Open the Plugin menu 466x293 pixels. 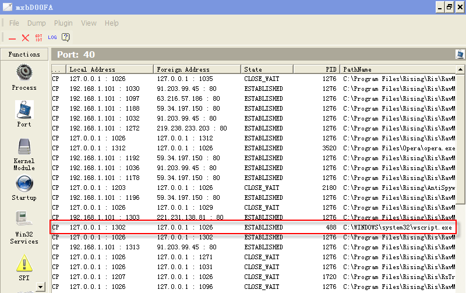point(63,23)
